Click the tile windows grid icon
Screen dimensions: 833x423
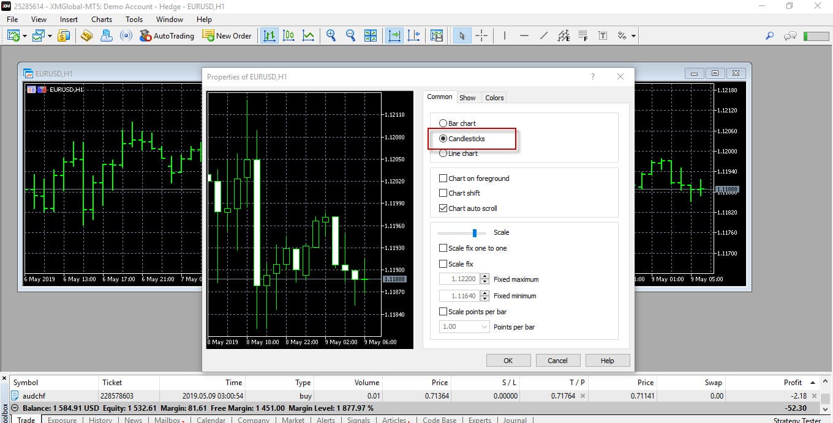[371, 35]
